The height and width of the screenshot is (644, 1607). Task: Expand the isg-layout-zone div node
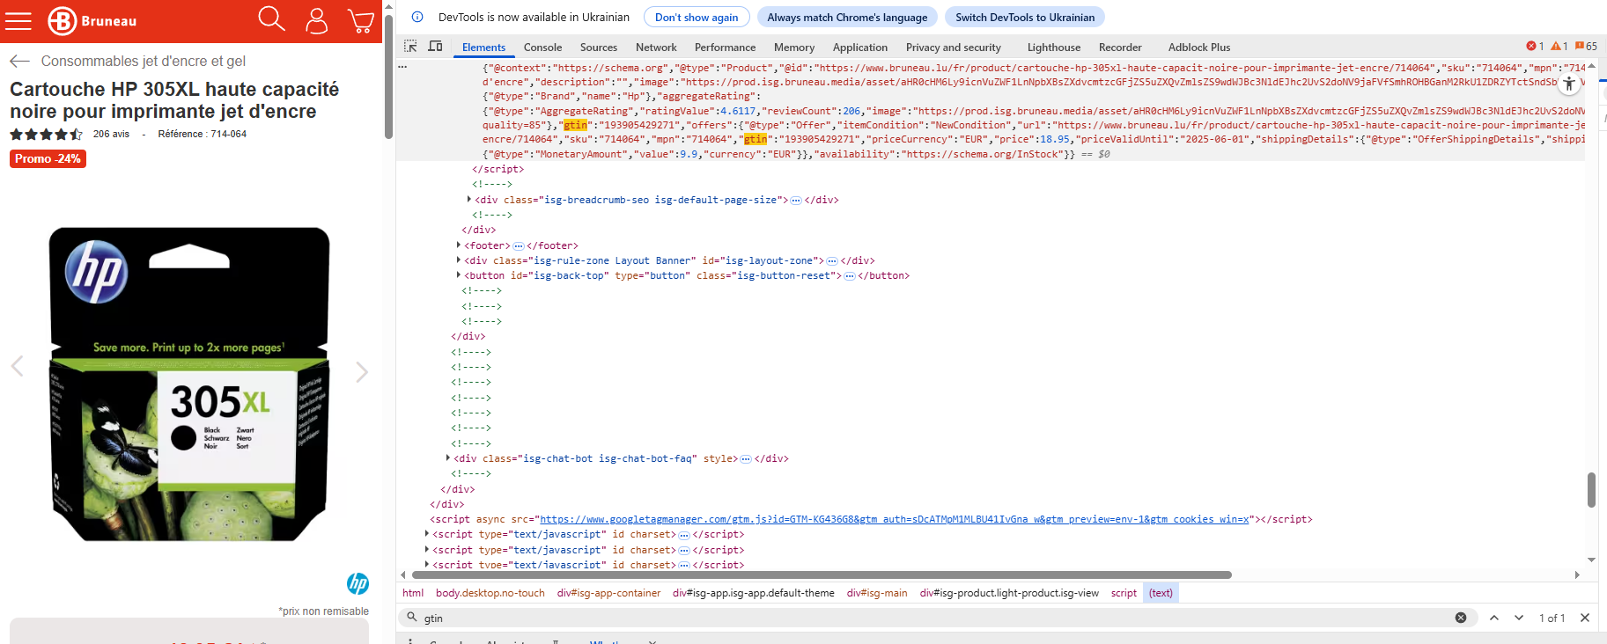tap(459, 260)
